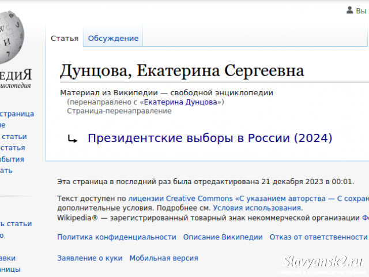369x277 pixels.
Task: Click the user account icon at top right
Action: 350,10
